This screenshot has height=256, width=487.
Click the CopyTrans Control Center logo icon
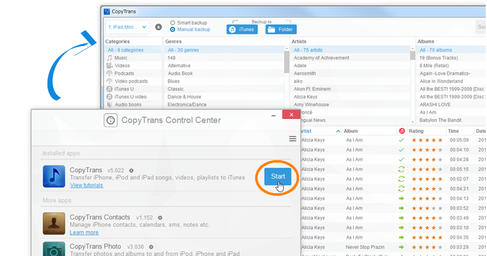(x=111, y=120)
